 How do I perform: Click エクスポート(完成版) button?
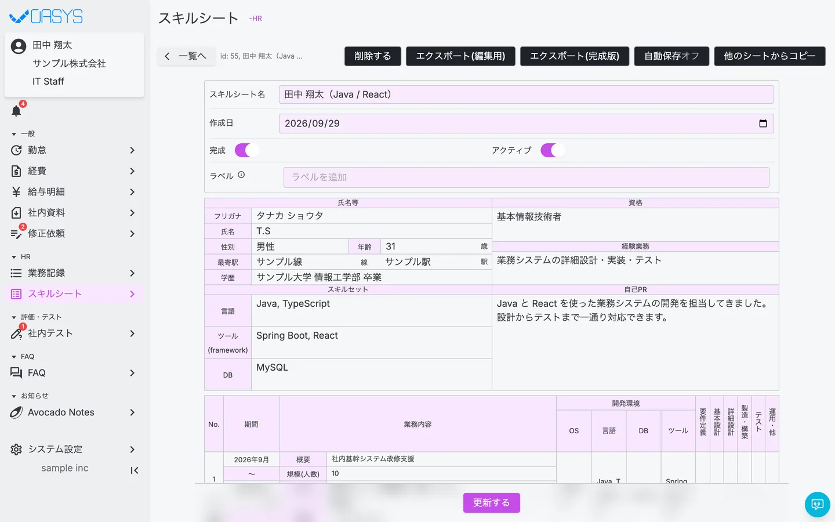coord(575,56)
